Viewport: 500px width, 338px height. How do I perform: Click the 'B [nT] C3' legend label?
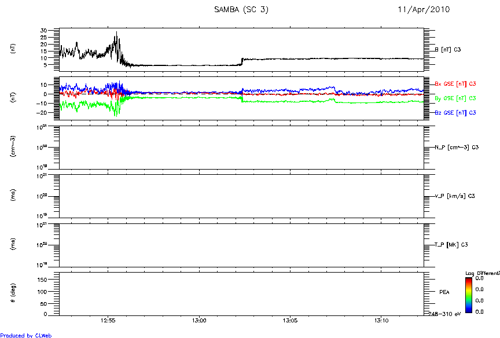point(448,49)
